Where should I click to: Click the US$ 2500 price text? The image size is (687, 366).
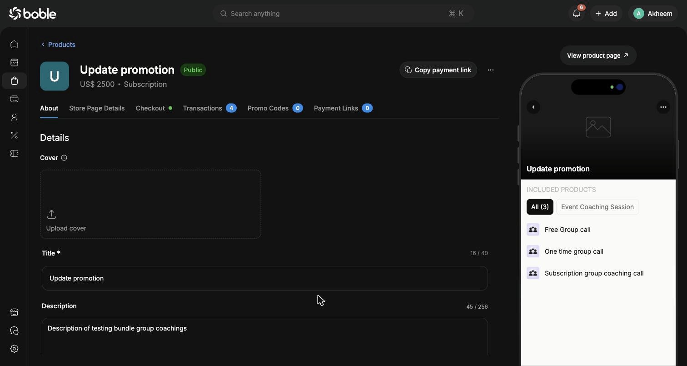(97, 84)
